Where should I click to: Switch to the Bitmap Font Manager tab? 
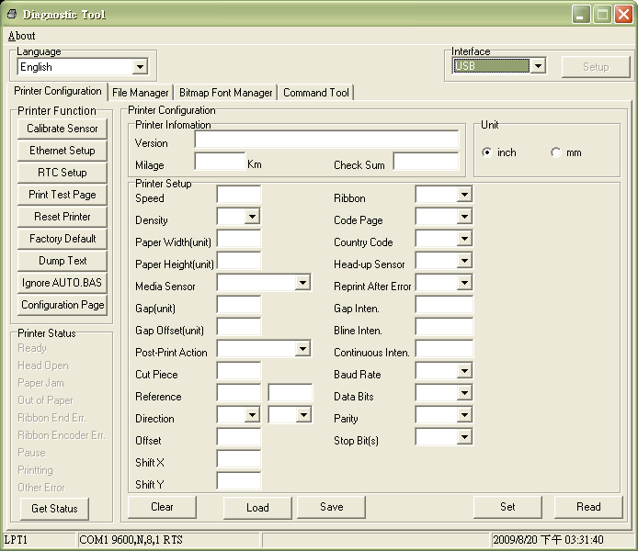coord(226,93)
